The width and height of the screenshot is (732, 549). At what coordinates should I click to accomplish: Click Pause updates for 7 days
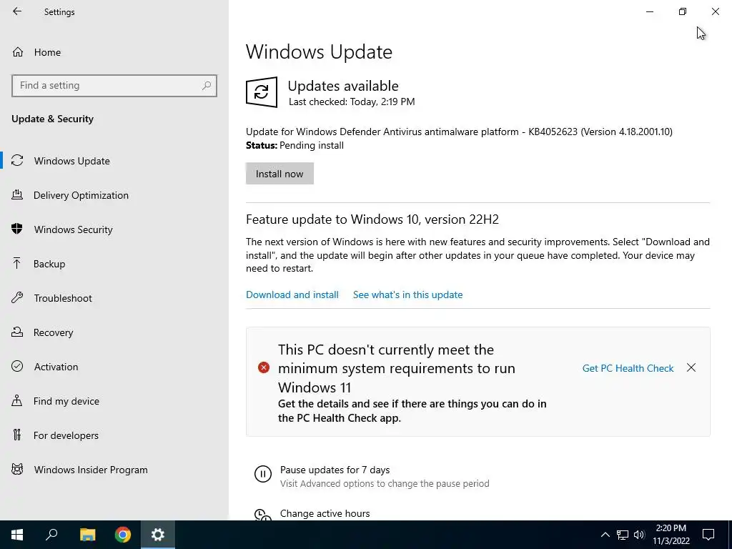[335, 470]
